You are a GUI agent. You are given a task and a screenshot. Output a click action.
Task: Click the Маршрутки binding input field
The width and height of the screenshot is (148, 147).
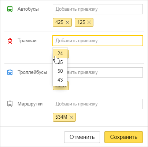point(98,104)
